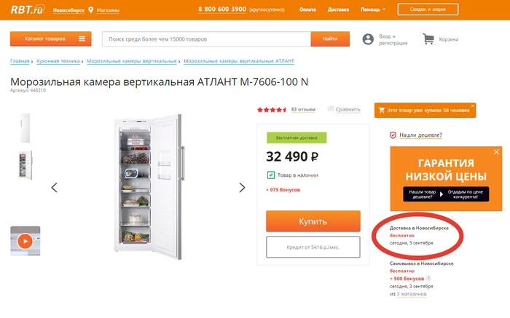This screenshot has height=318, width=510.
Task: Click the RBT.ru logo
Action: (26, 9)
